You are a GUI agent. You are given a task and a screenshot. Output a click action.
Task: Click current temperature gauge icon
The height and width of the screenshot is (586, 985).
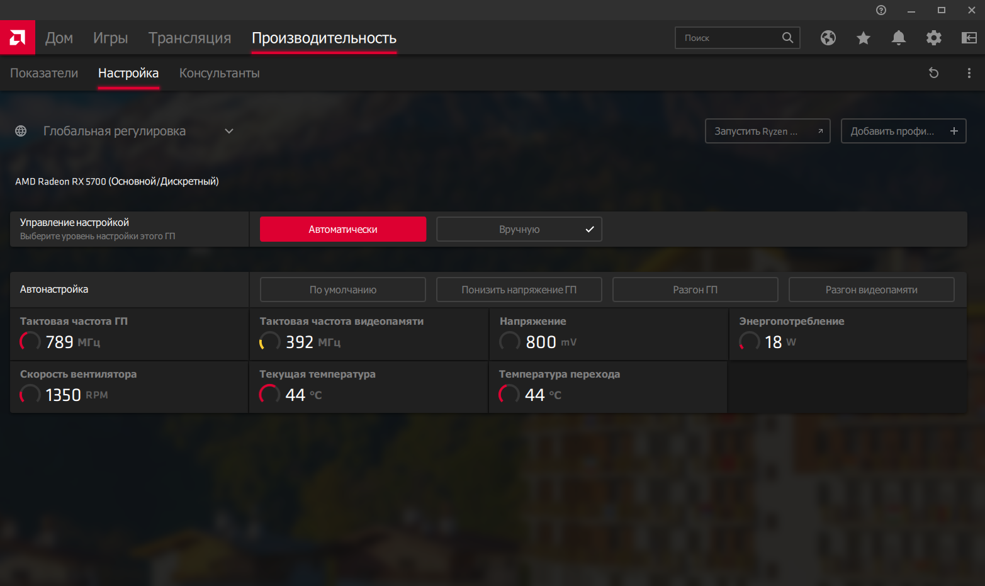click(270, 395)
